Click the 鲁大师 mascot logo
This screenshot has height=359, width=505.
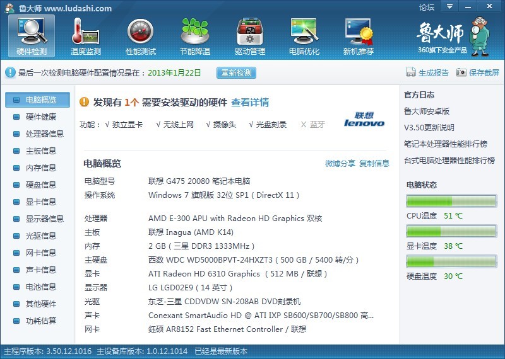click(479, 36)
